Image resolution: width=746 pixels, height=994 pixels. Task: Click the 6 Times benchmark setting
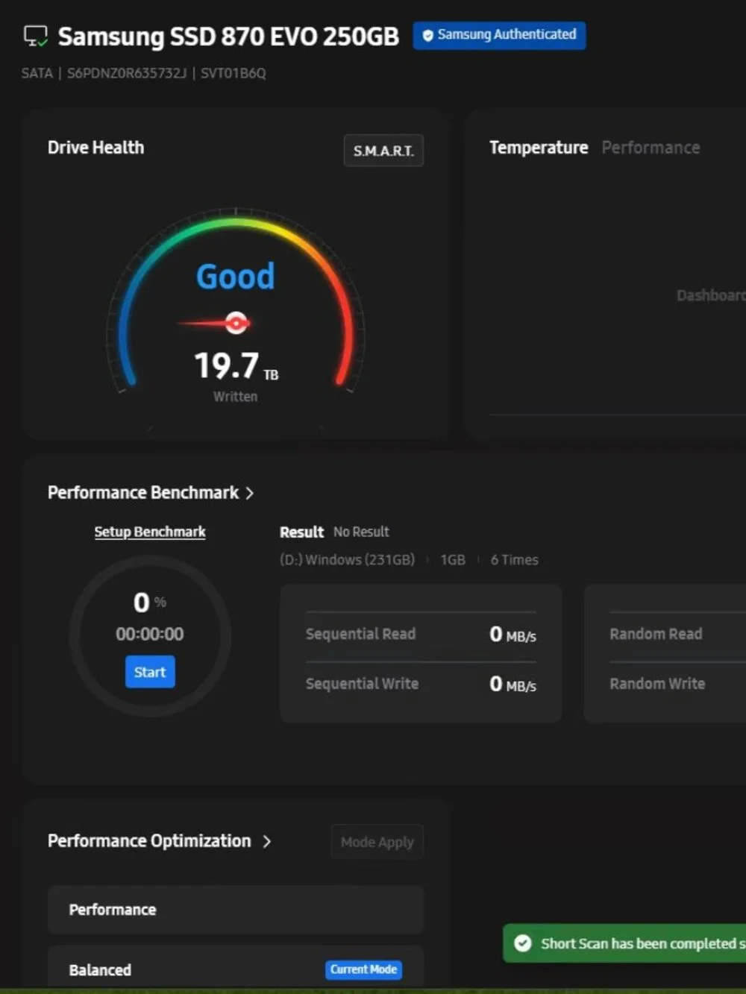[x=514, y=560]
